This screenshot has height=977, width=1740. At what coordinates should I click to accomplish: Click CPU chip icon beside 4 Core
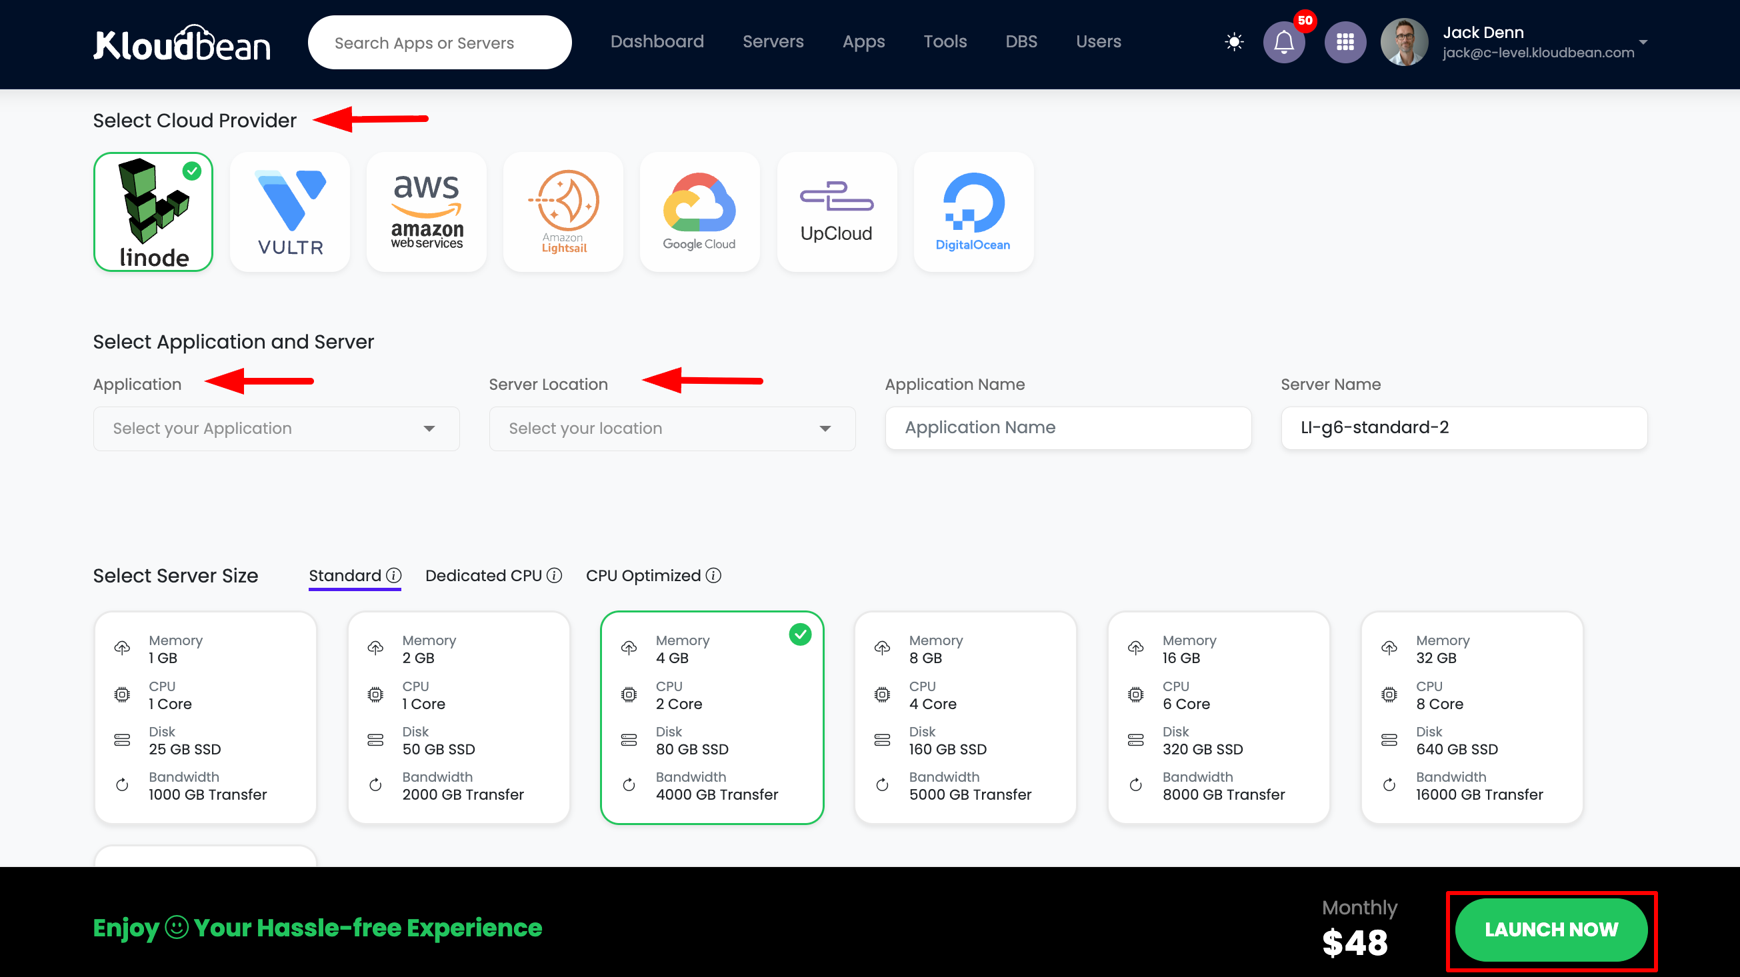click(x=882, y=694)
